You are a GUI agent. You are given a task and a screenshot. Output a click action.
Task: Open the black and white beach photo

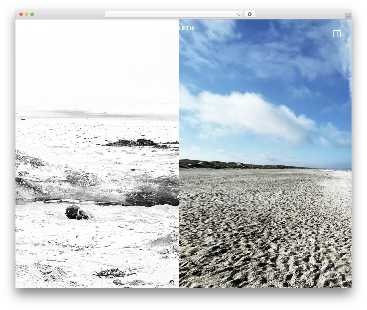tap(97, 154)
